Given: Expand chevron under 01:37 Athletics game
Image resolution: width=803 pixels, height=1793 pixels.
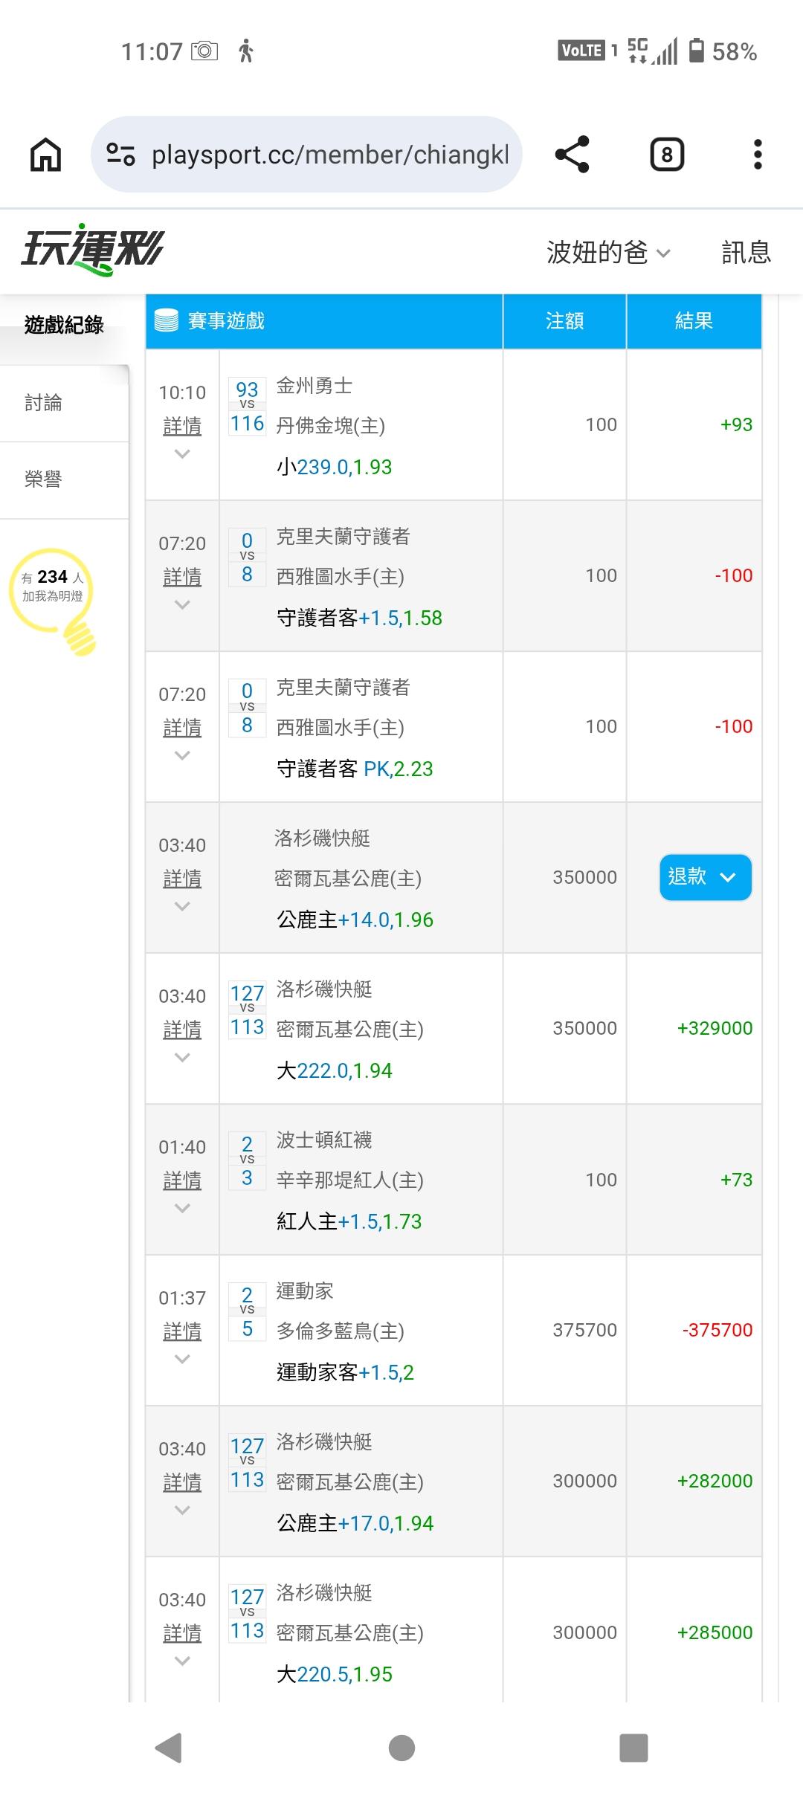Looking at the screenshot, I should tap(182, 1360).
